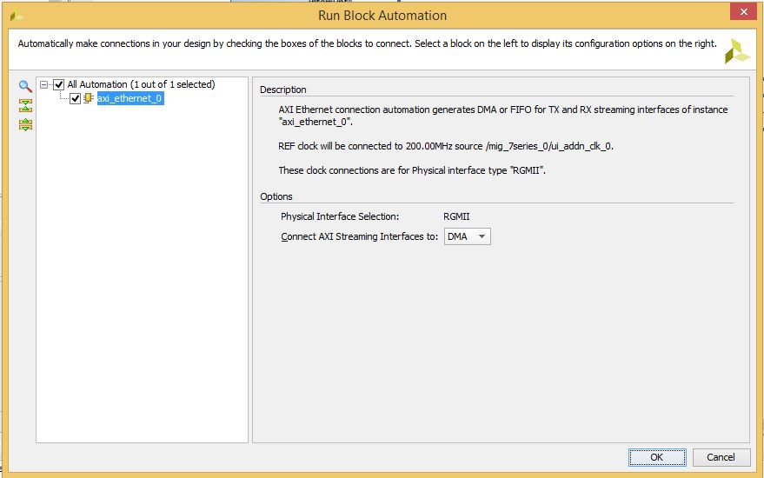Viewport: 764px width, 478px height.
Task: Cancel the block automation dialog
Action: (x=721, y=457)
